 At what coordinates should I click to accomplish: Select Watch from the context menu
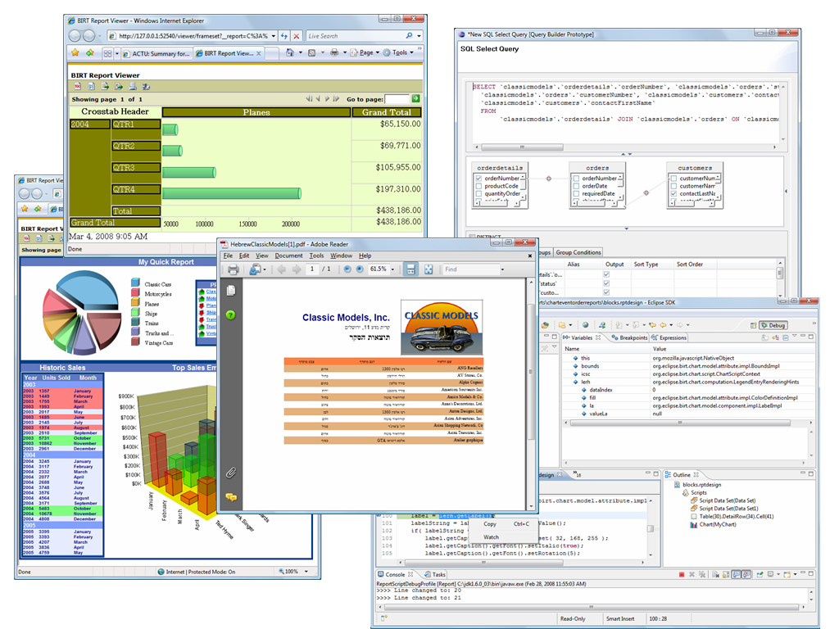491,537
